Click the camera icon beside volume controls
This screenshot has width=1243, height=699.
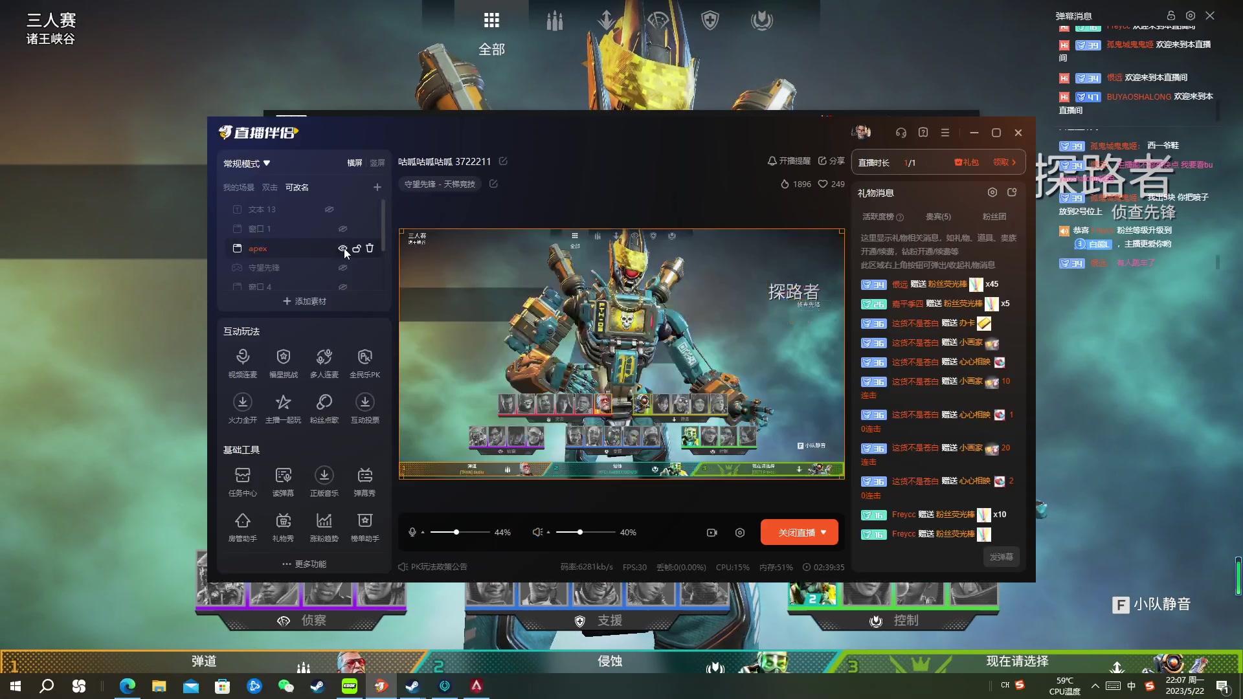712,532
